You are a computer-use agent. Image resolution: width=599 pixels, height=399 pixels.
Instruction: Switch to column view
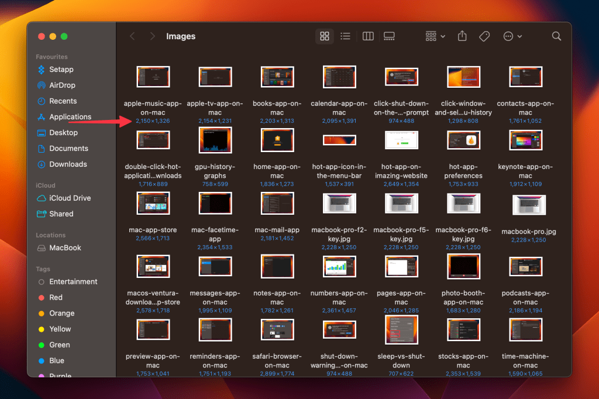tap(368, 36)
